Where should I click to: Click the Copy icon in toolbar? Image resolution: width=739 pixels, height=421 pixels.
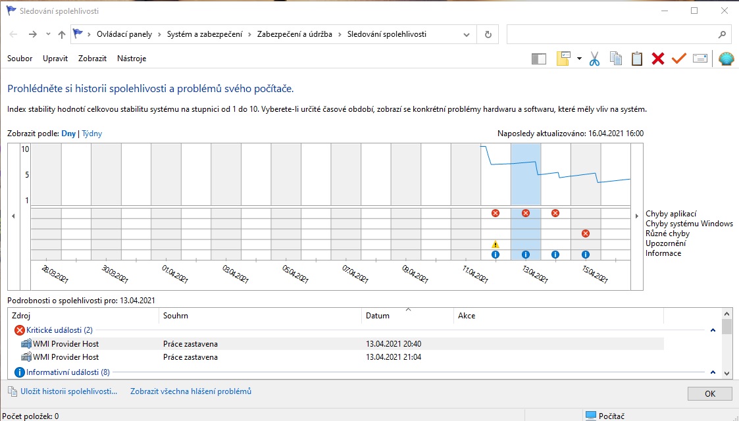[616, 59]
